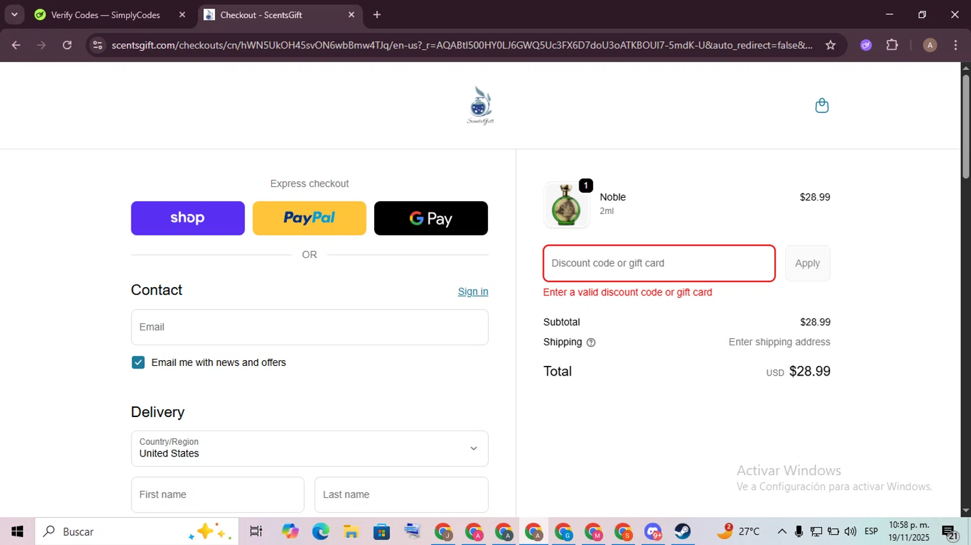Image resolution: width=971 pixels, height=545 pixels.
Task: Click the Total amount $28.99
Action: pyautogui.click(x=810, y=371)
